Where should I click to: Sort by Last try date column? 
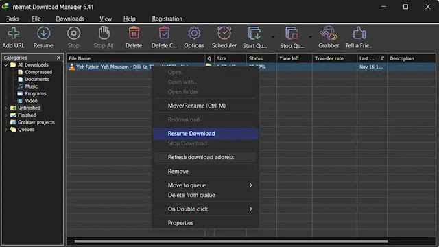tap(372, 58)
